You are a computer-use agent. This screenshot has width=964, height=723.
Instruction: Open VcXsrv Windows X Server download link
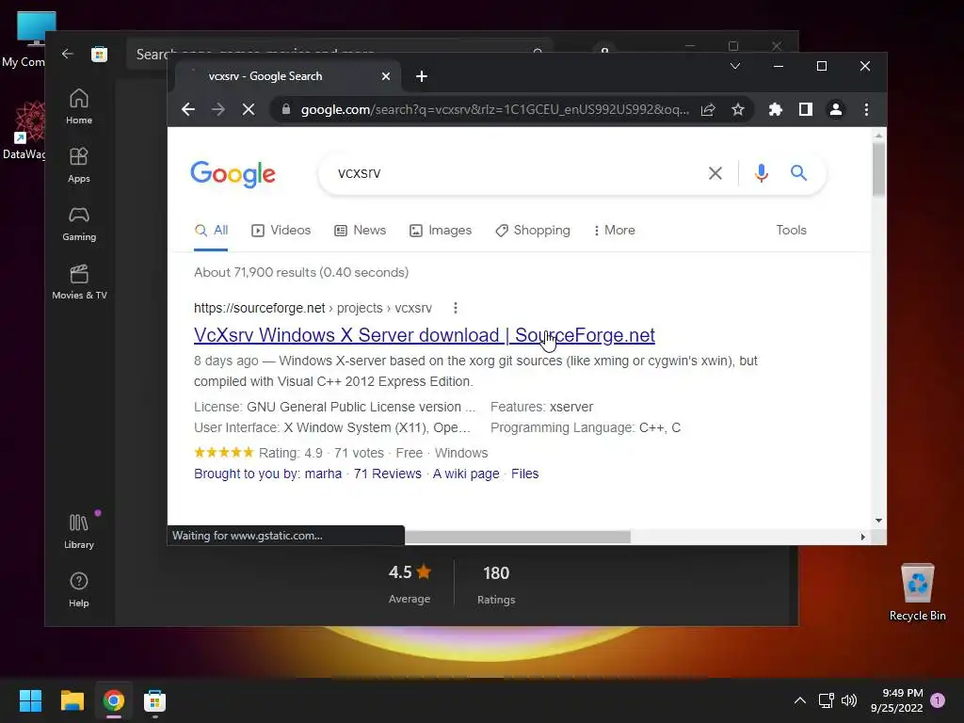tap(425, 335)
